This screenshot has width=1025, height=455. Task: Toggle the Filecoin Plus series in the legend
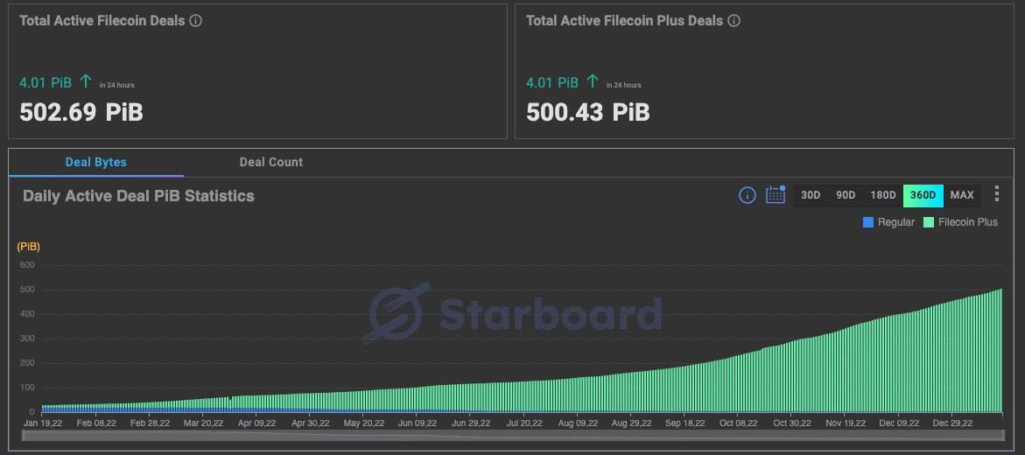coord(960,222)
